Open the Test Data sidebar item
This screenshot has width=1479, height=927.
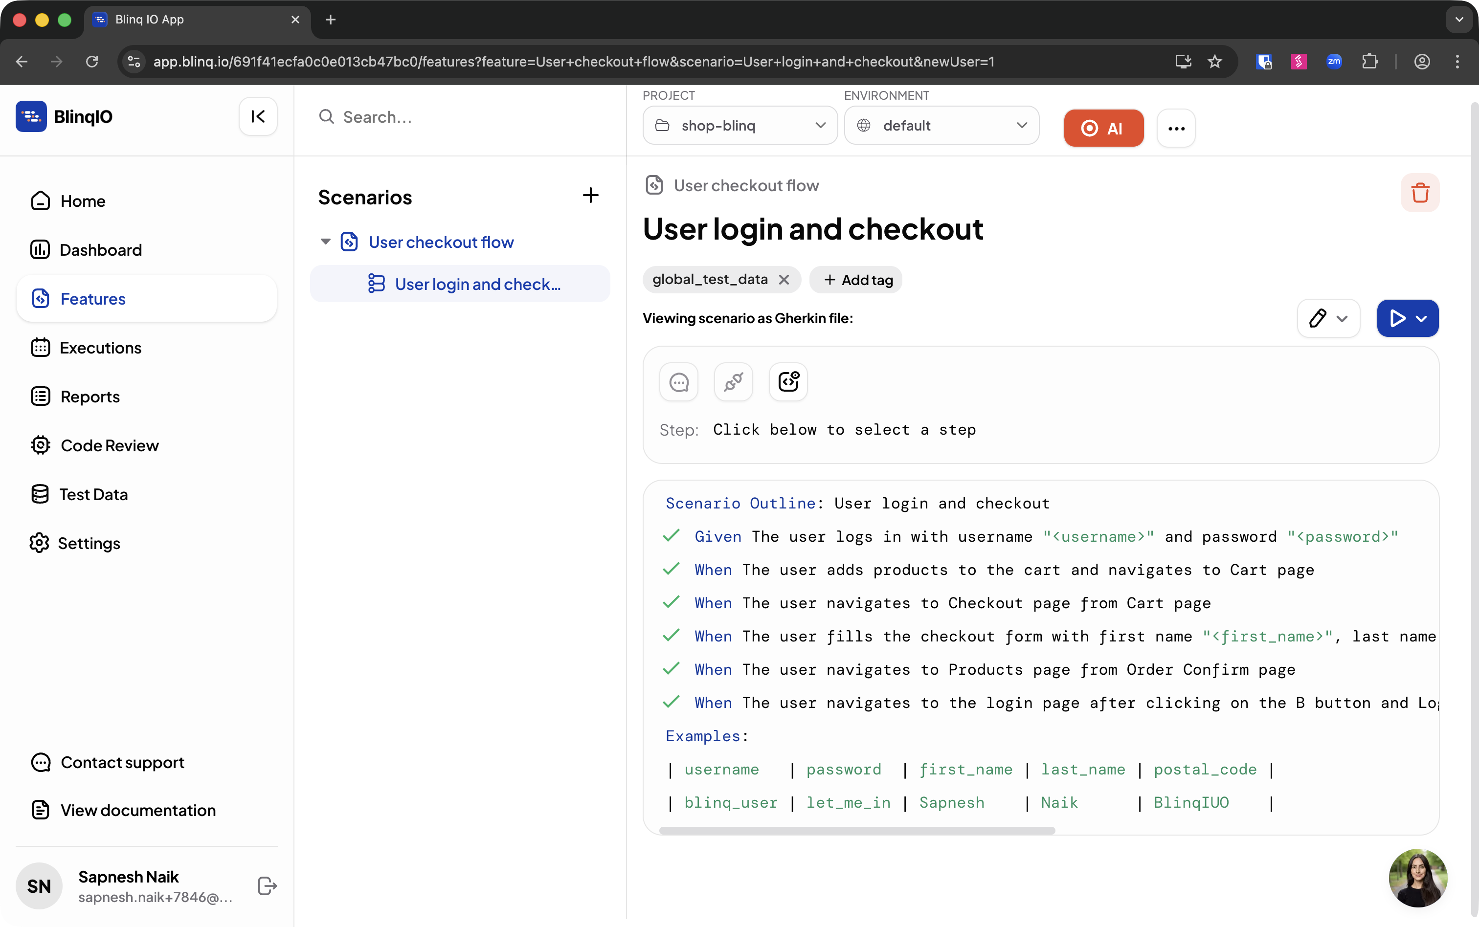click(93, 494)
